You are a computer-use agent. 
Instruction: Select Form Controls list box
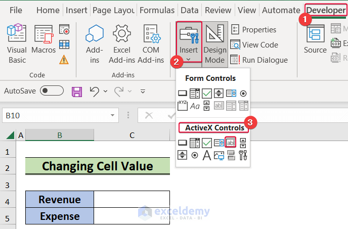pos(231,94)
